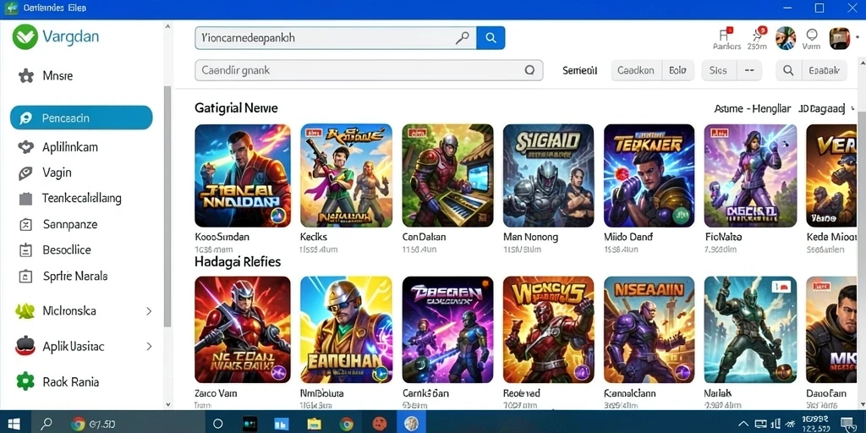The height and width of the screenshot is (433, 866).
Task: Open Aplilinkam in the sidebar
Action: click(x=70, y=147)
